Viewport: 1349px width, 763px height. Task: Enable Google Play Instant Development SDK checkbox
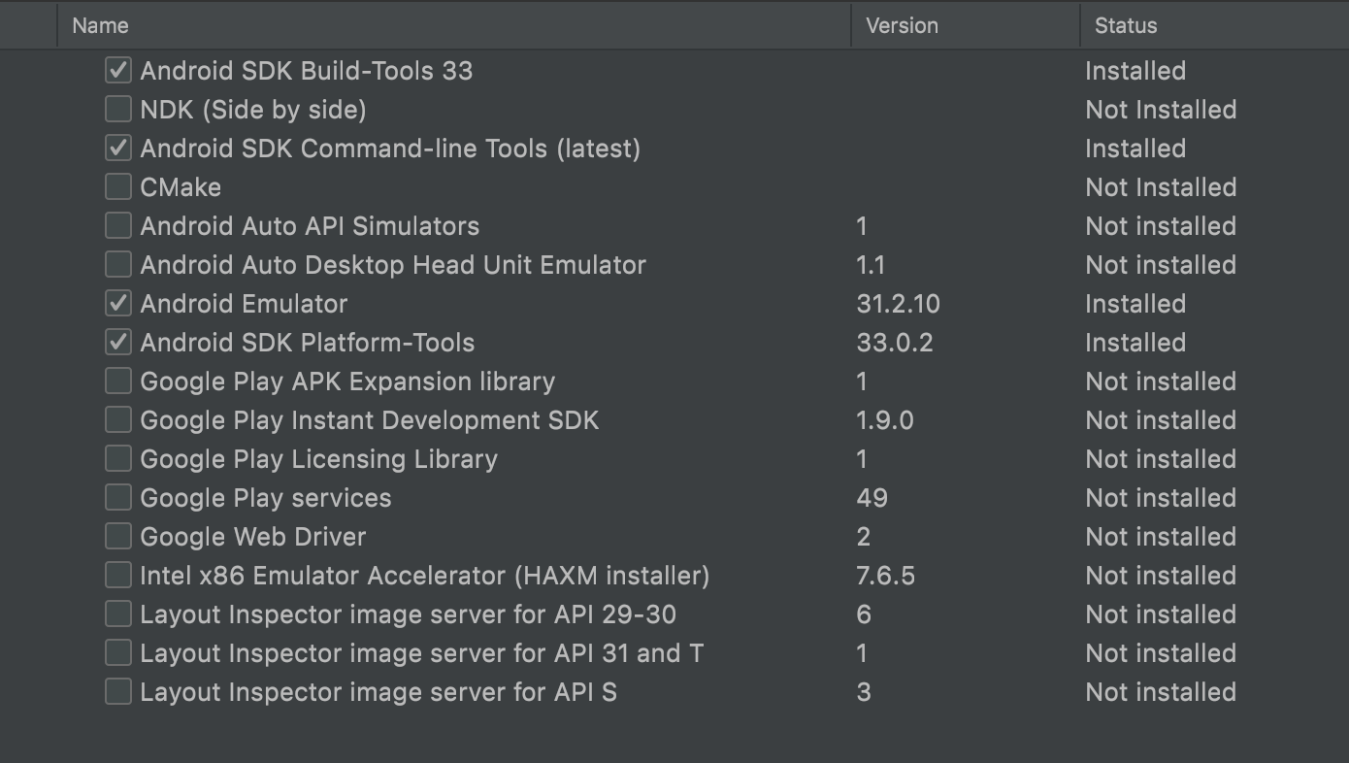(x=118, y=419)
